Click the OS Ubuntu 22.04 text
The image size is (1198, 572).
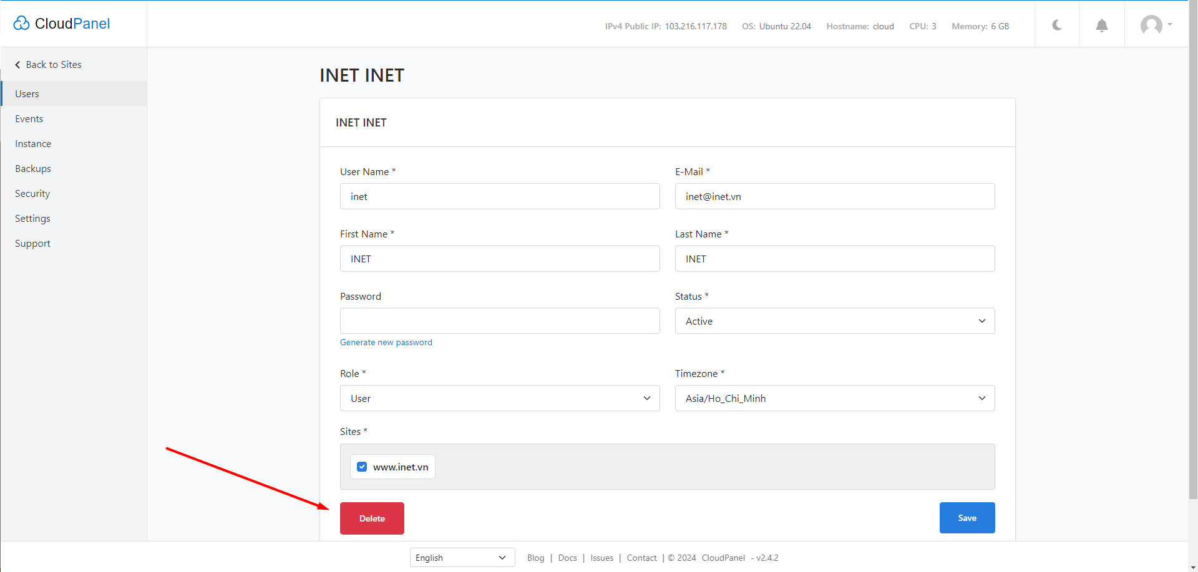776,26
